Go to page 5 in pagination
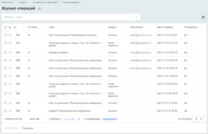This screenshot has width=208, height=134. [x=73, y=119]
